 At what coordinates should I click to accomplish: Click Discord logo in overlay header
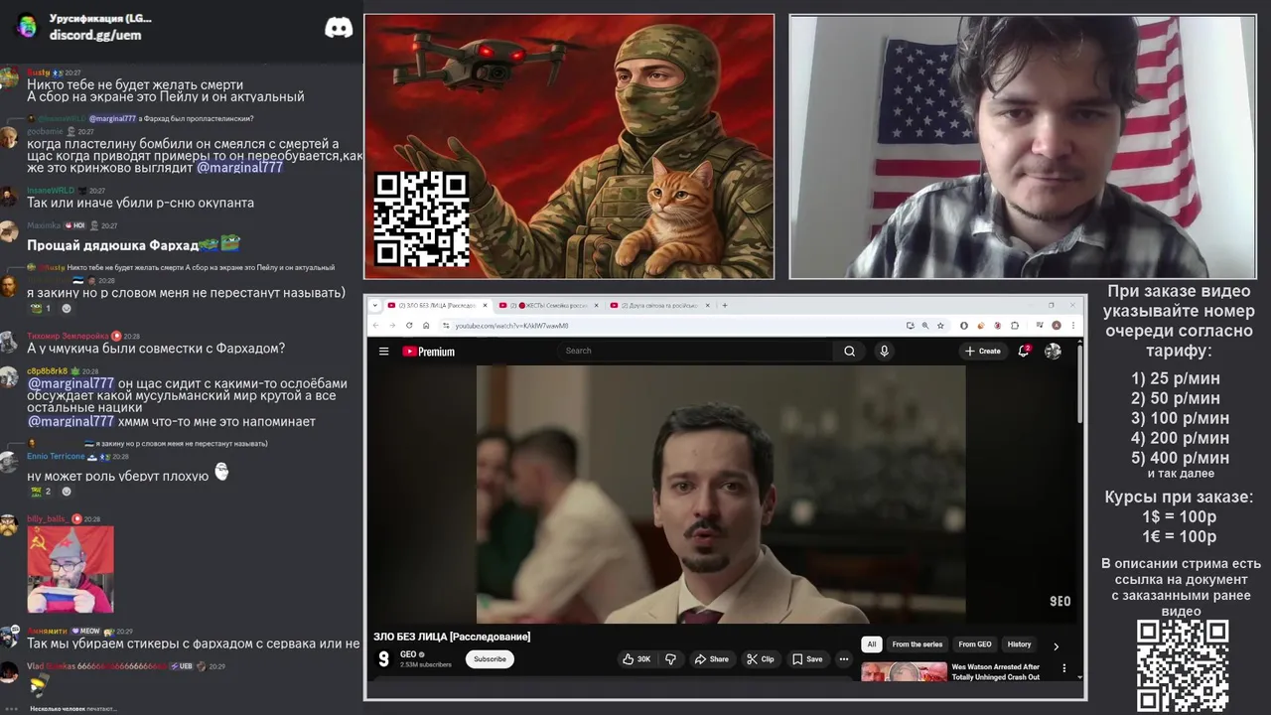coord(339,28)
